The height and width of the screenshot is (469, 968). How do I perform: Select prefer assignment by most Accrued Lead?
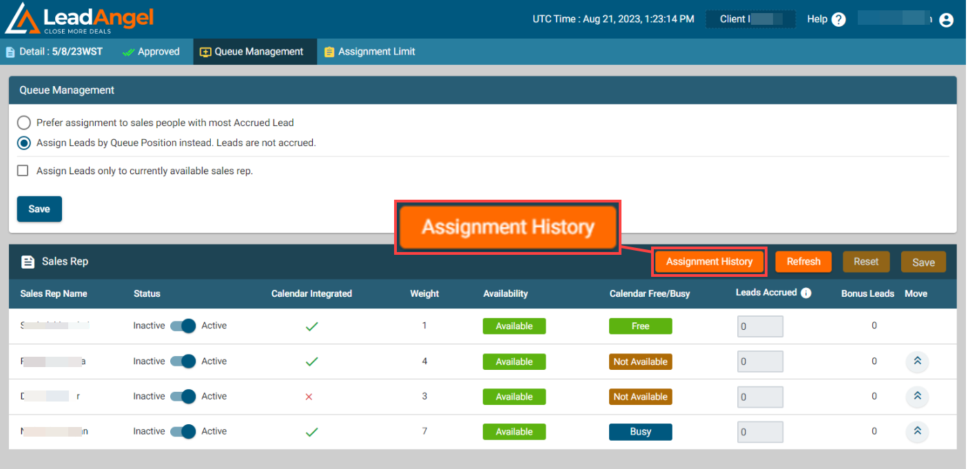24,123
